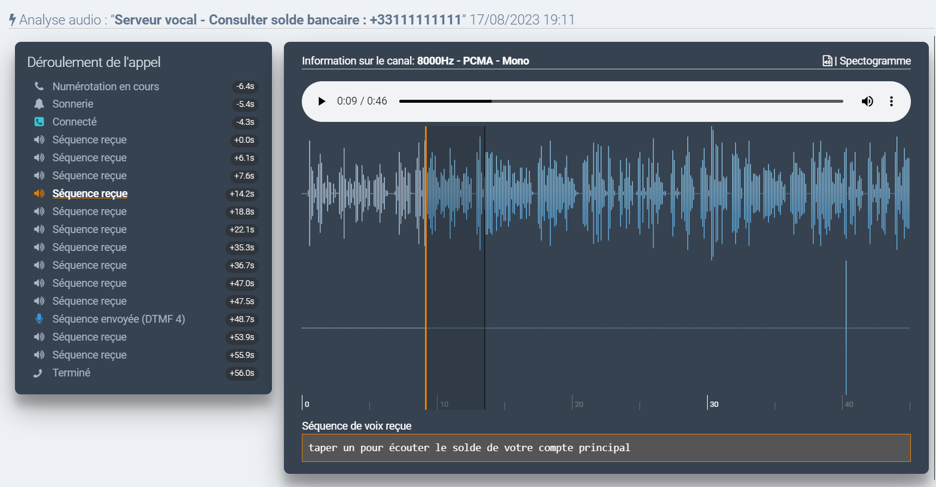Click the connected phone icon beside Connecté
Viewport: 936px width, 487px height.
pyautogui.click(x=39, y=122)
